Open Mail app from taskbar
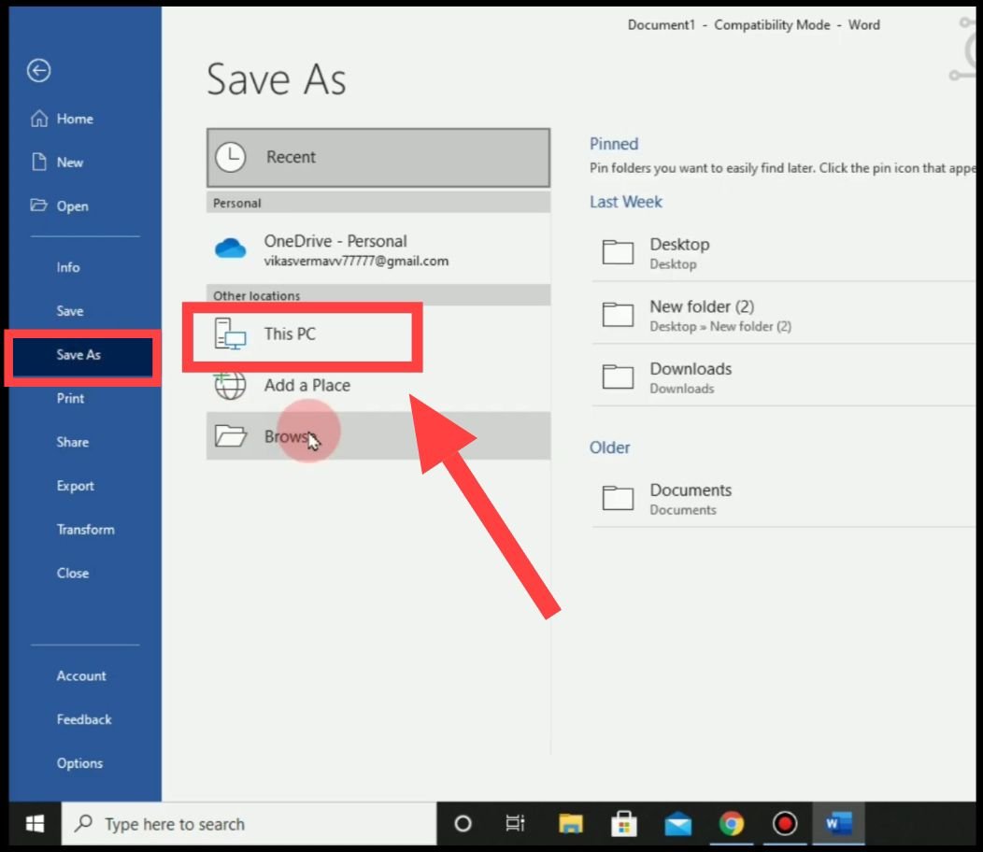Screen dimensions: 983x852 click(677, 823)
